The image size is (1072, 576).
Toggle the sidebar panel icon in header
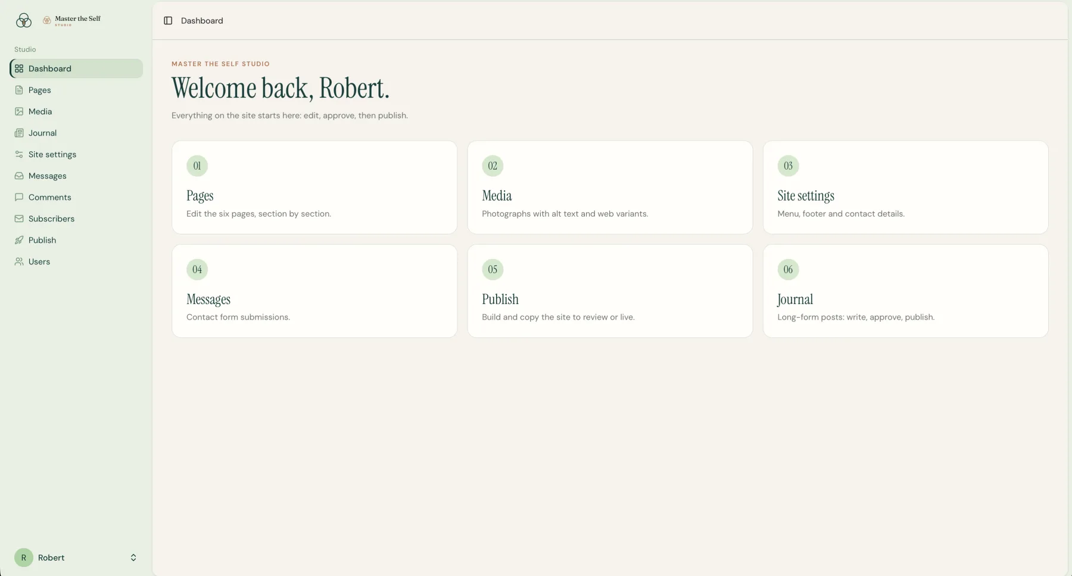pyautogui.click(x=168, y=20)
